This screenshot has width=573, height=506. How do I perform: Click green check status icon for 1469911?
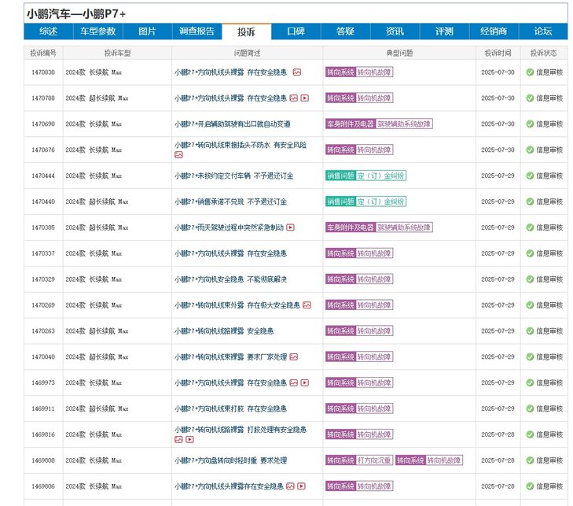click(x=530, y=408)
